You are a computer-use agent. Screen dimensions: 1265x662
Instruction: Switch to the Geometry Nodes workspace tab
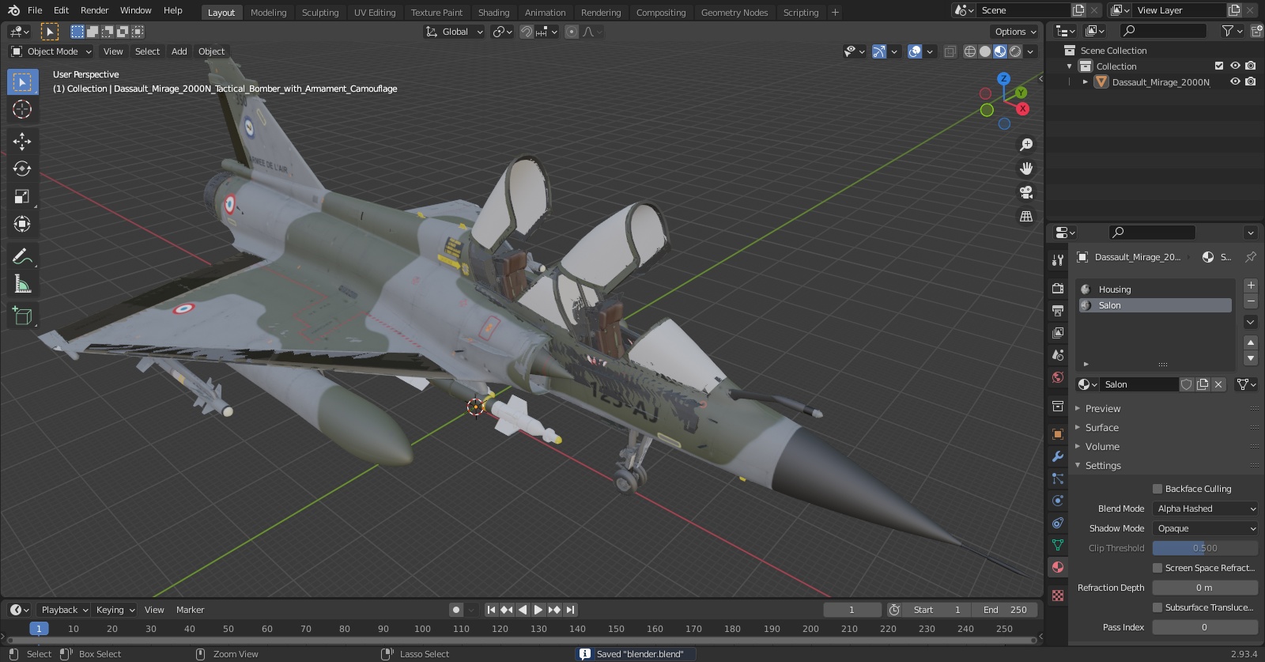point(734,13)
